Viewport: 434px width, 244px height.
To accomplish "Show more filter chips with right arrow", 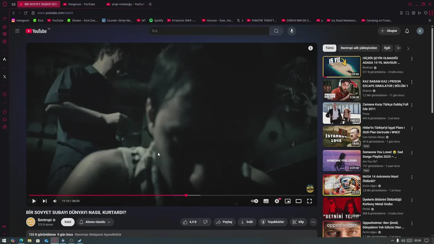I will click(408, 48).
